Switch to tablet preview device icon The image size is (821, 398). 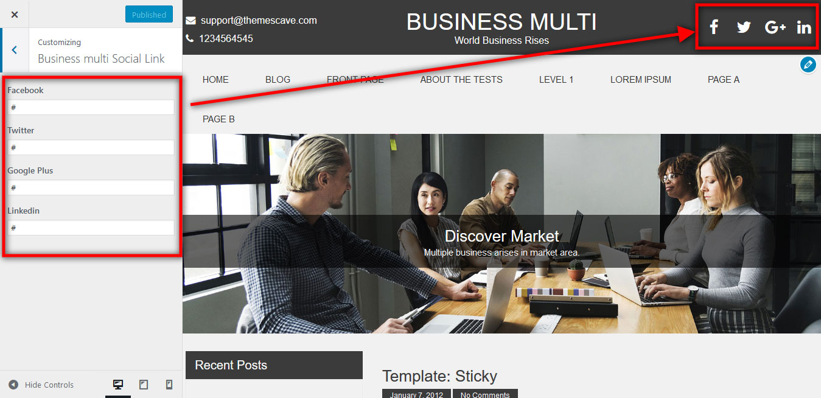click(144, 385)
